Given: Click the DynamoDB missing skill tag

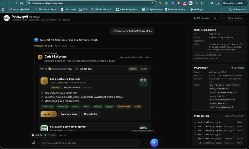Looking at the screenshot, I should (123, 107).
